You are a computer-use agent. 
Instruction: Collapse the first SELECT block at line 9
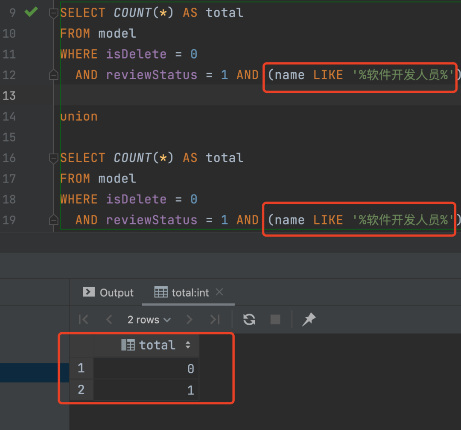click(x=53, y=13)
